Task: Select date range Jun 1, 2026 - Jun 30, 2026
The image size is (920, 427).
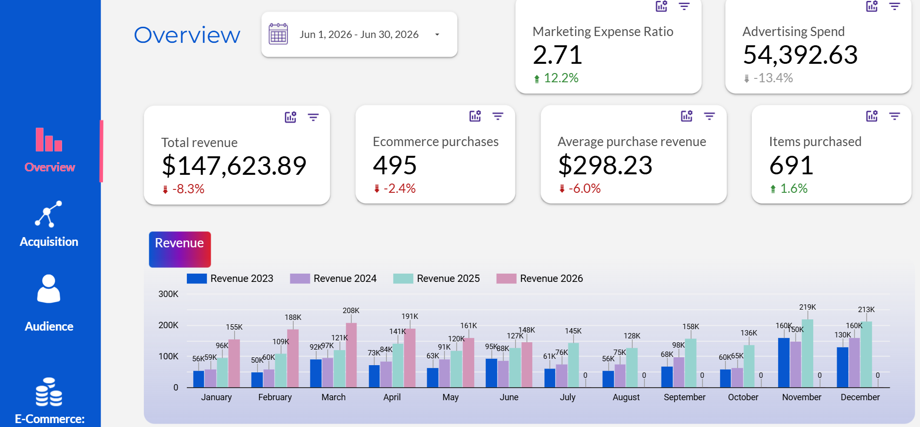Action: coord(359,35)
